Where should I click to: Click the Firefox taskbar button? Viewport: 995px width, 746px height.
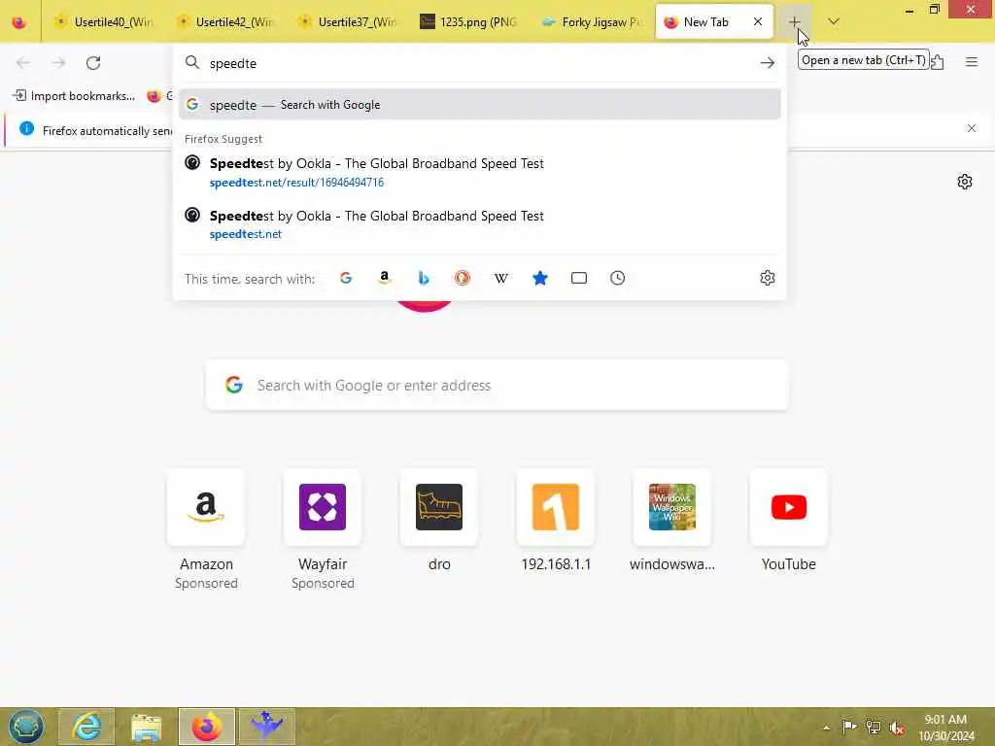point(207,727)
